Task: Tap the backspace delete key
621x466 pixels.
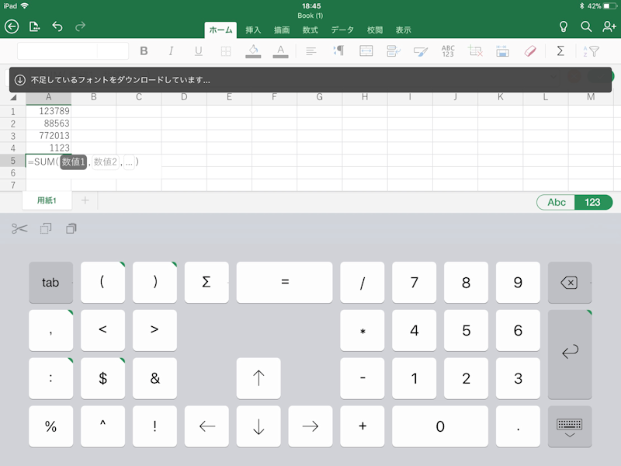Action: point(570,283)
